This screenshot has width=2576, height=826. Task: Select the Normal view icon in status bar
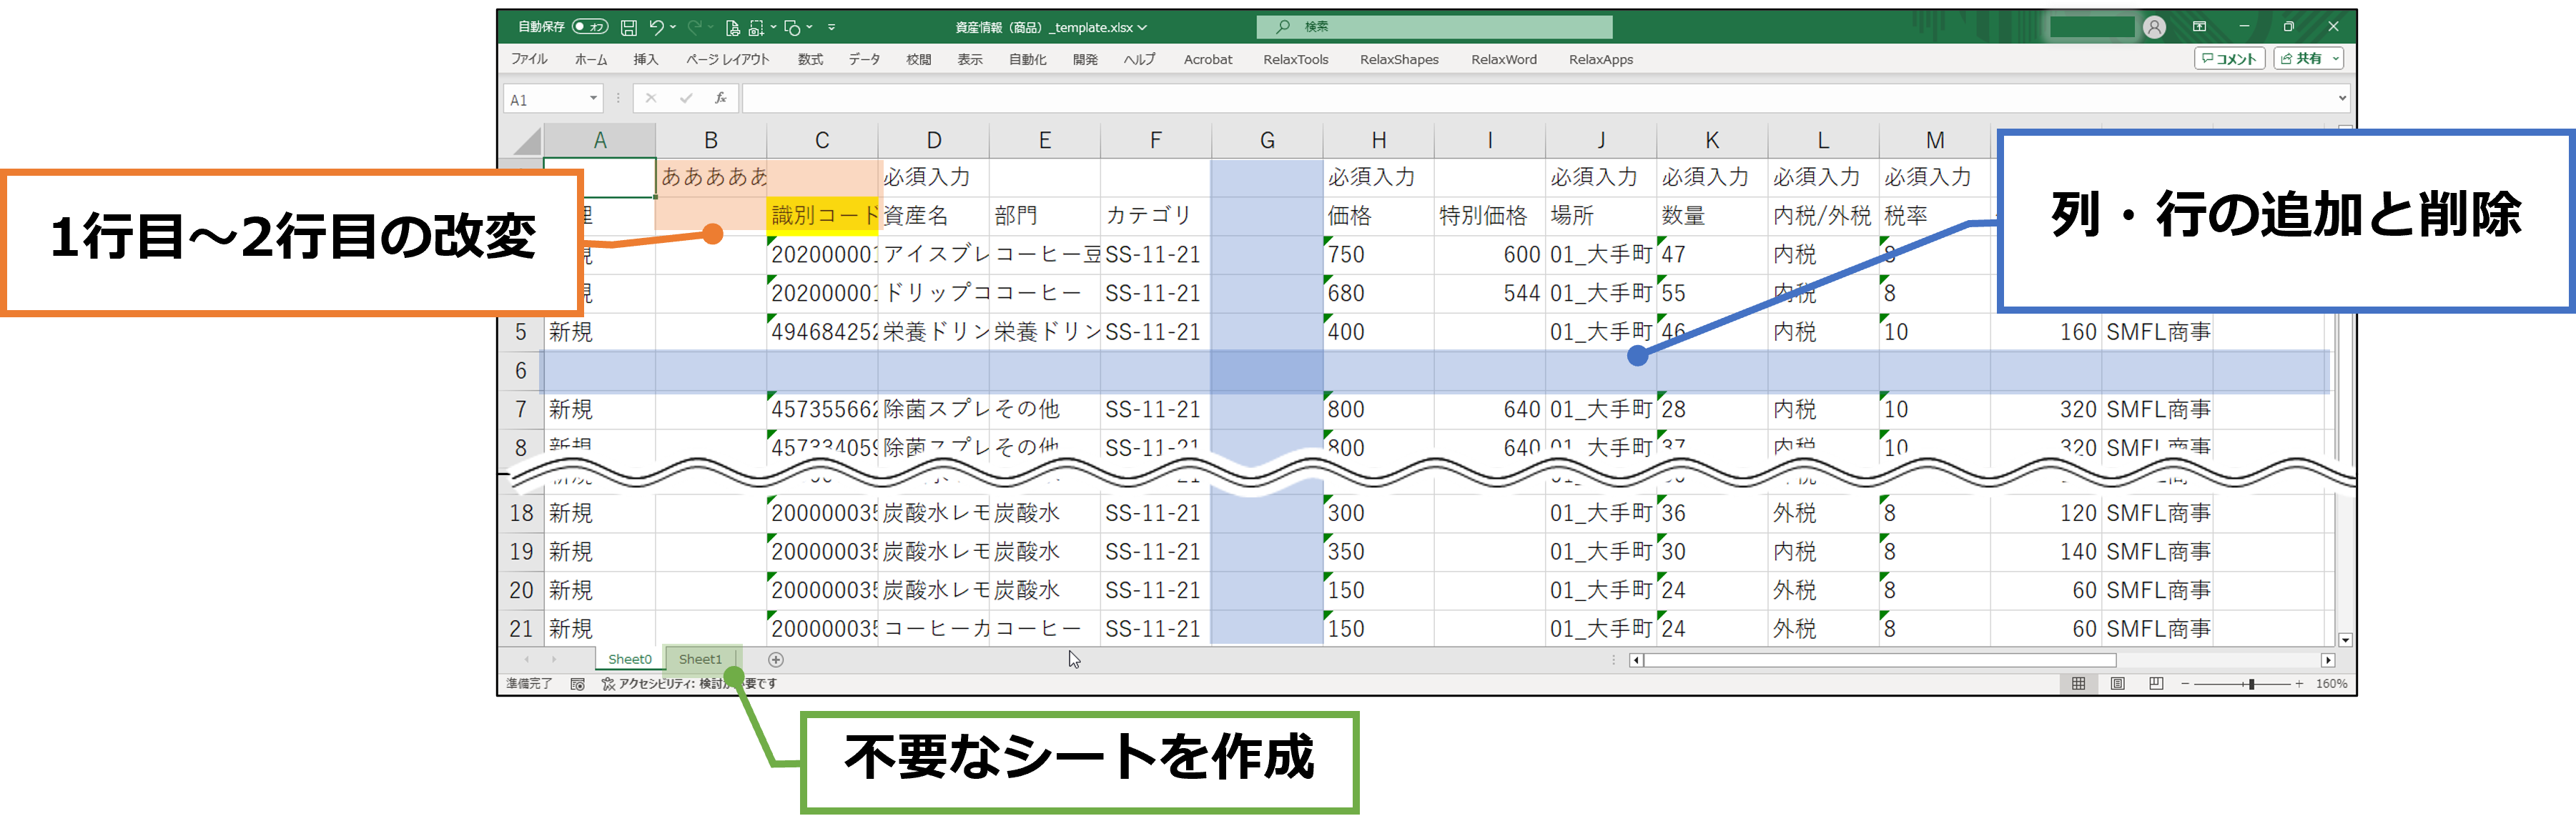(2078, 684)
